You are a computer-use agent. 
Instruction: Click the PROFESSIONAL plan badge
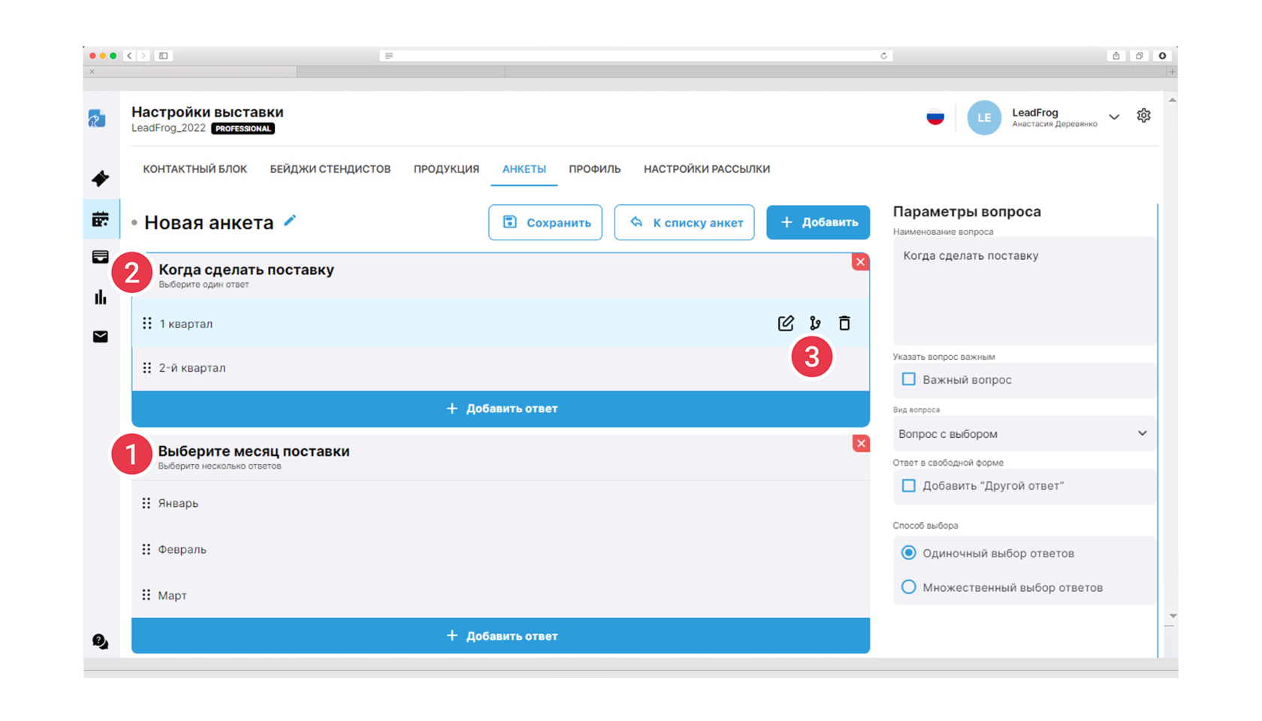[243, 128]
